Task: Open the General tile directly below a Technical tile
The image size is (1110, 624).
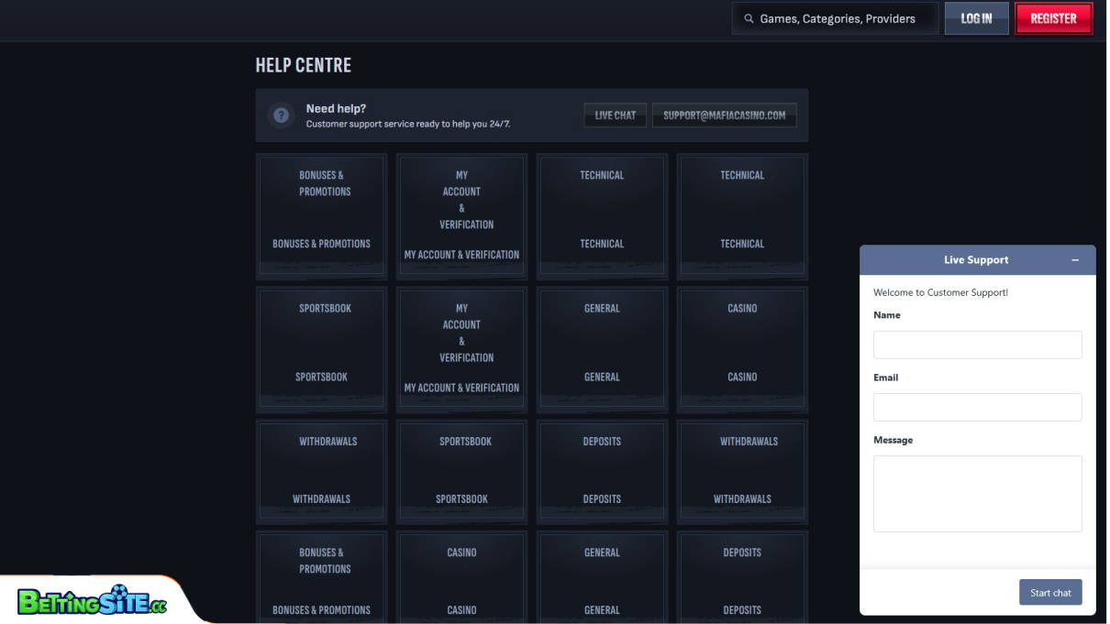Action: point(602,349)
